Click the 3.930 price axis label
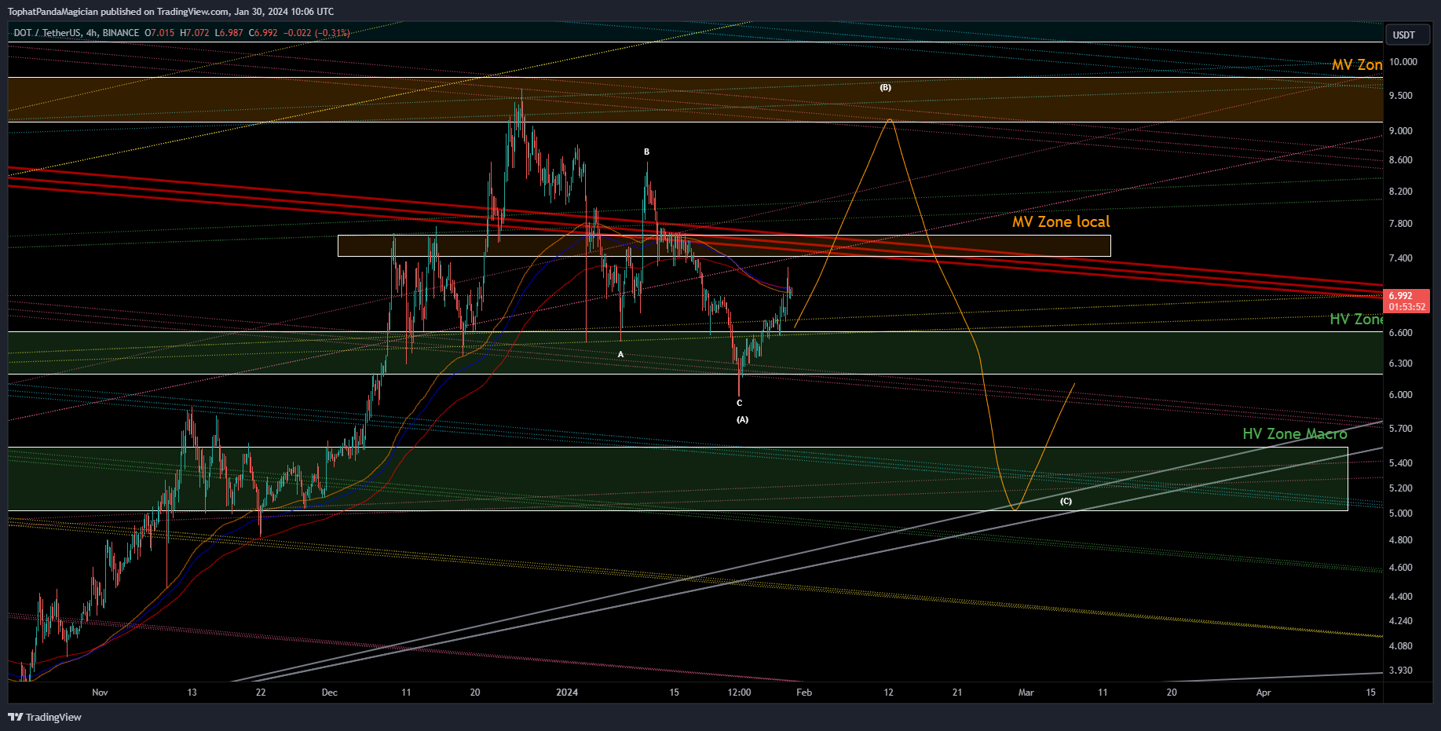Image resolution: width=1441 pixels, height=731 pixels. [x=1400, y=671]
